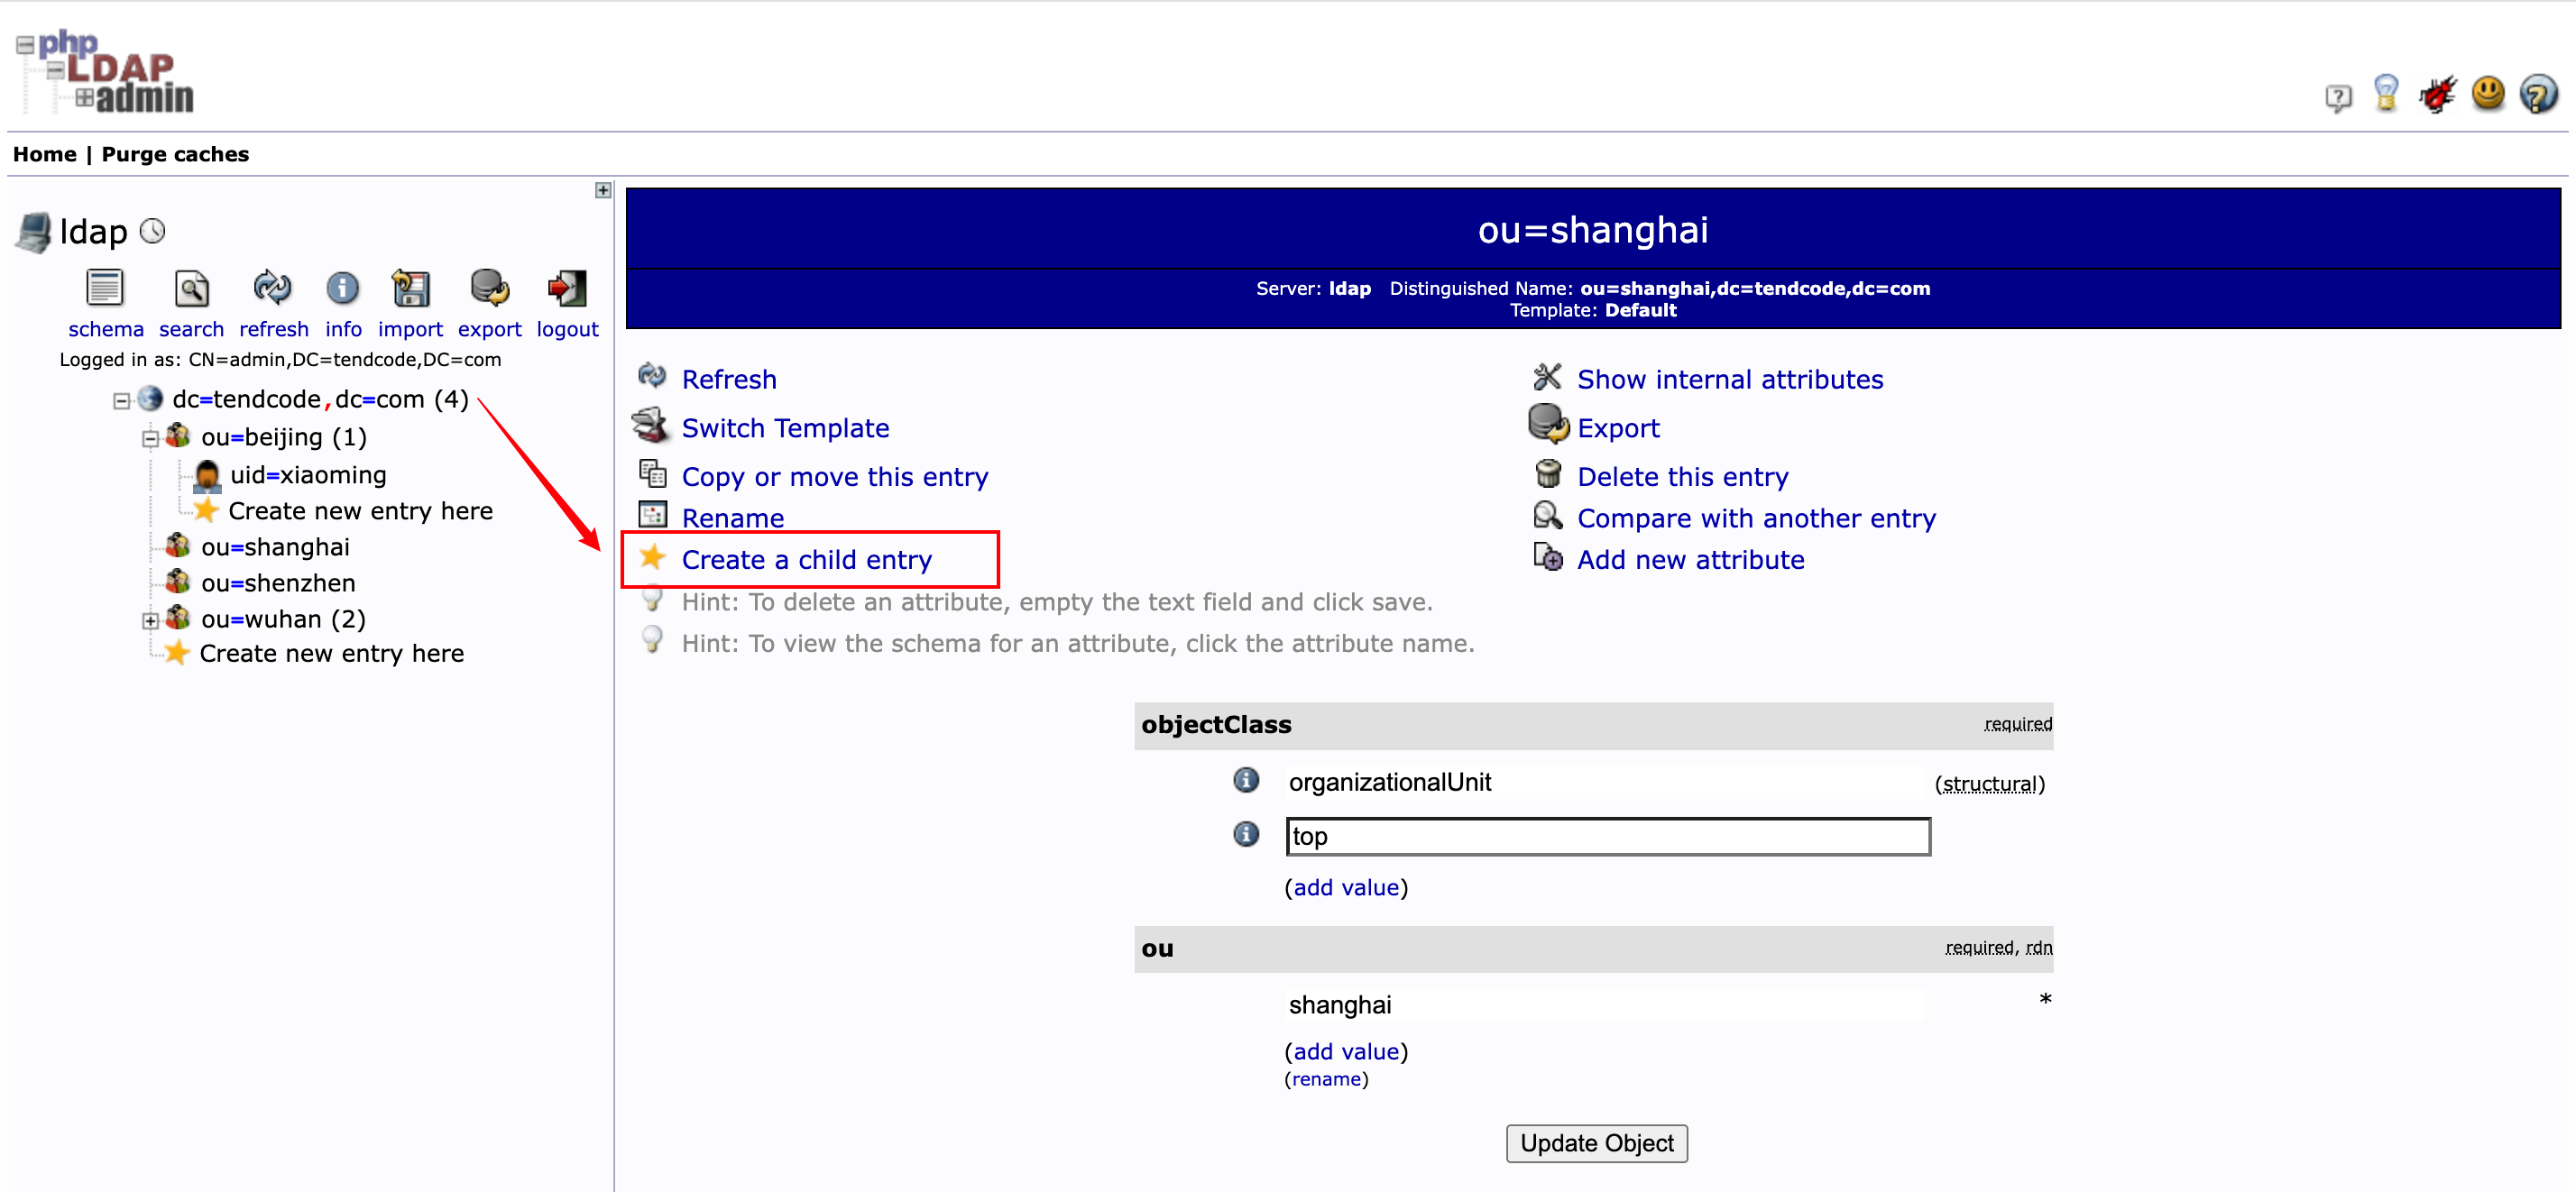Click Purge caches in top menu
This screenshot has width=2576, height=1192.
coord(175,154)
